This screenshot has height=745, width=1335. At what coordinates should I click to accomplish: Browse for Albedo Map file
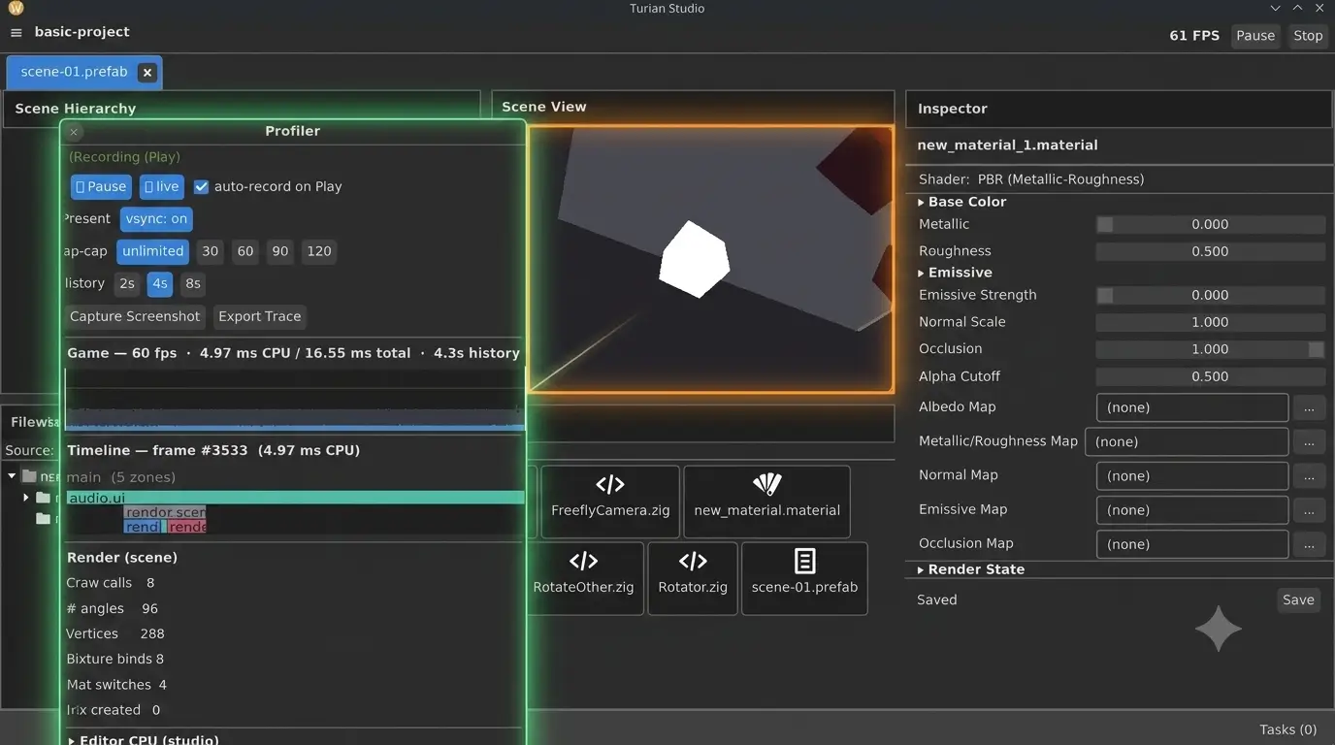coord(1309,407)
